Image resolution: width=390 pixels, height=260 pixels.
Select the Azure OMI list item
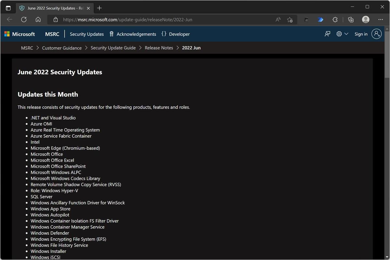[41, 124]
